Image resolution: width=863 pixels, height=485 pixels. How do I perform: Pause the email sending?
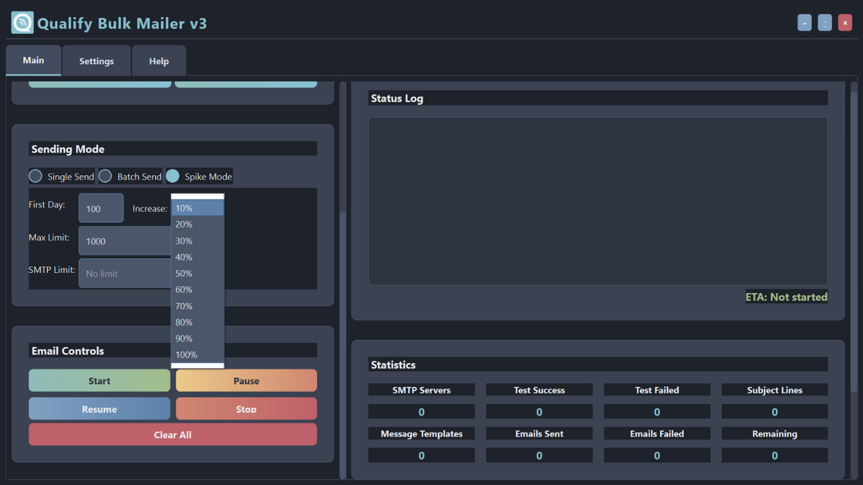(x=246, y=381)
